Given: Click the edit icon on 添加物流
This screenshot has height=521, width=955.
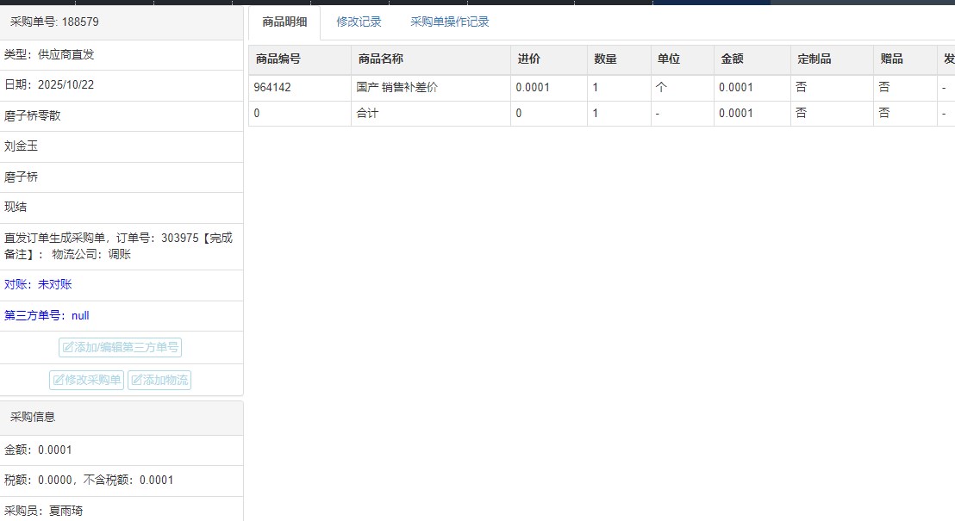Looking at the screenshot, I should [136, 380].
